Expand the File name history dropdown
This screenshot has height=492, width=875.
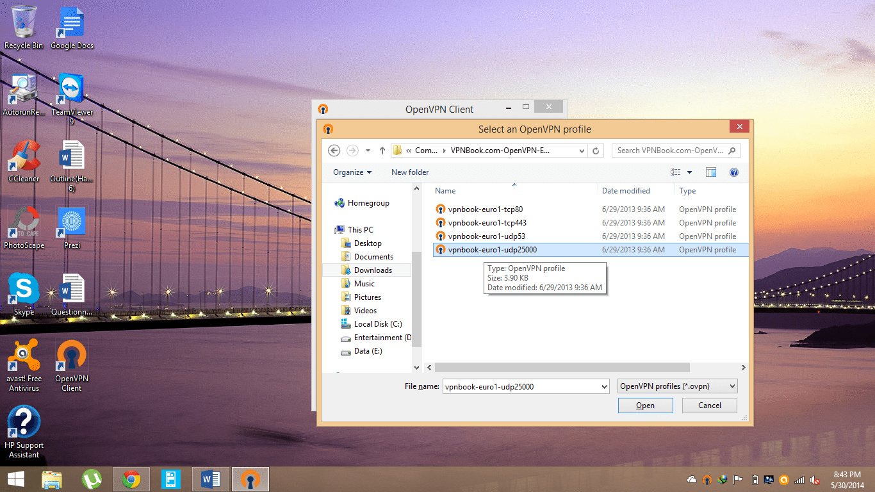tap(604, 386)
